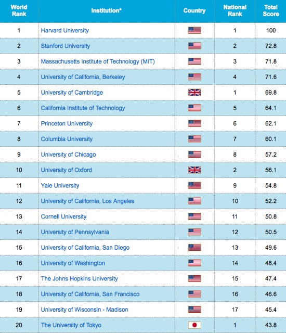Select the total score 56.1 cell
The image size is (286, 333).
tap(271, 170)
